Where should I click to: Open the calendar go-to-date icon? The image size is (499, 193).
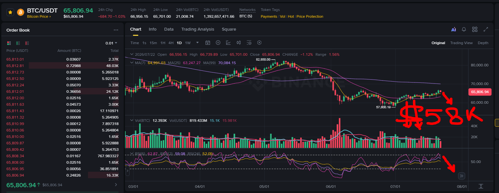pos(208,43)
